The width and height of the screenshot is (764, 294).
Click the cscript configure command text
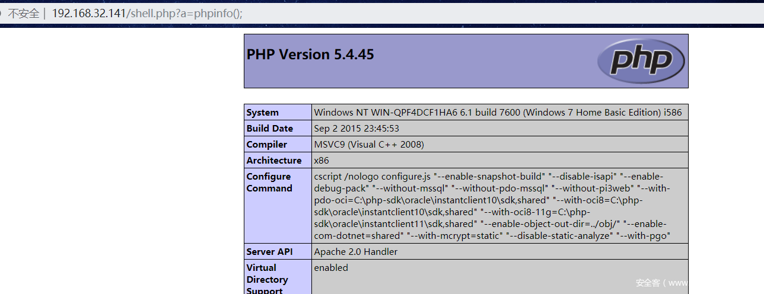point(492,206)
